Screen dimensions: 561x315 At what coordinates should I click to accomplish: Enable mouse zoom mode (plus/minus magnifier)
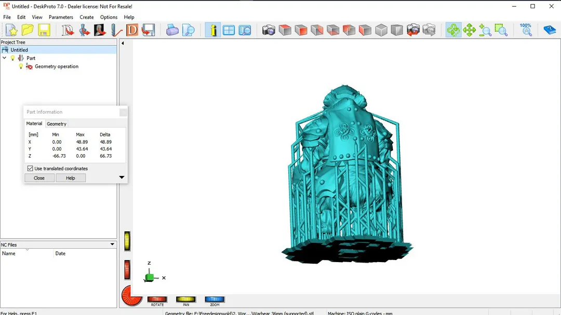click(485, 30)
